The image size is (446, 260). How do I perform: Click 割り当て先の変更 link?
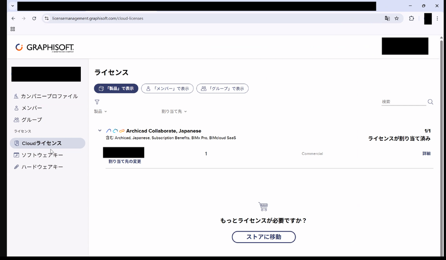tap(125, 161)
